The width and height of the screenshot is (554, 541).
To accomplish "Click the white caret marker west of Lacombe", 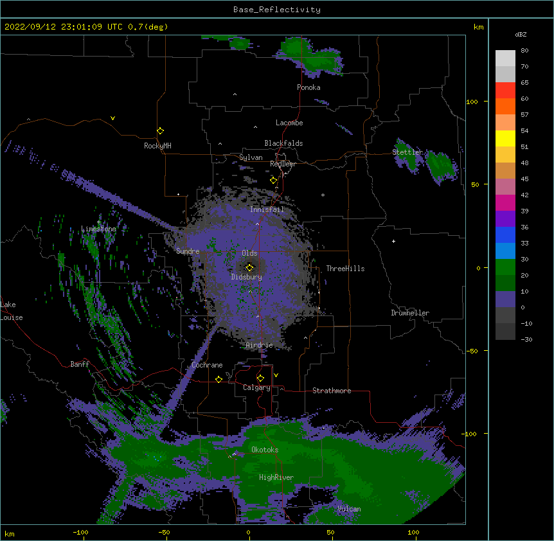I will (255, 127).
